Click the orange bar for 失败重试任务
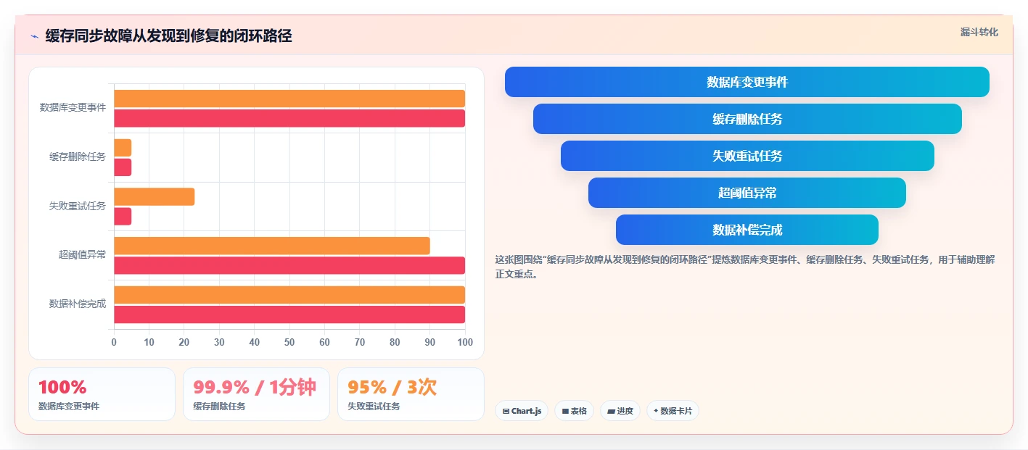Screen dimensions: 1028x450 [154, 196]
